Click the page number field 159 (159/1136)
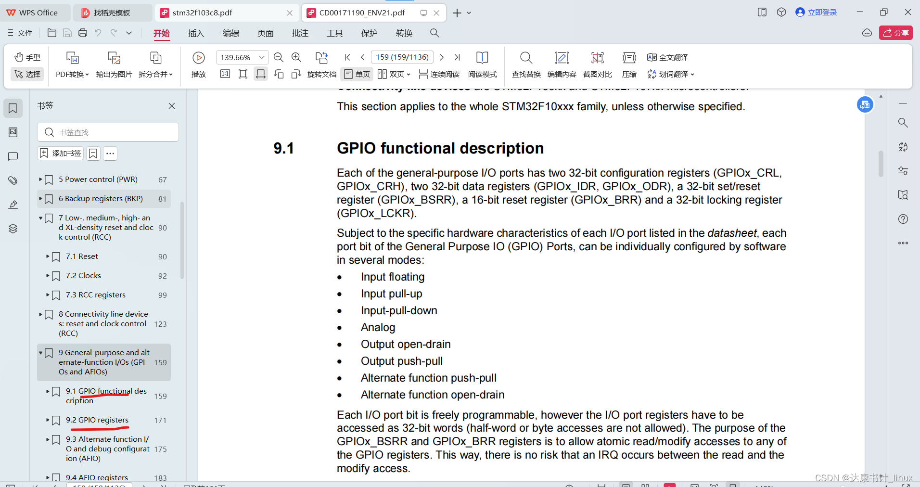 tap(402, 57)
